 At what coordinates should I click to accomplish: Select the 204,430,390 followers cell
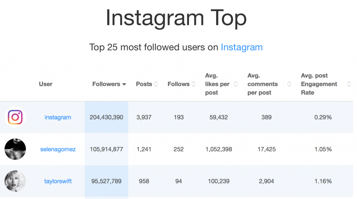[106, 117]
